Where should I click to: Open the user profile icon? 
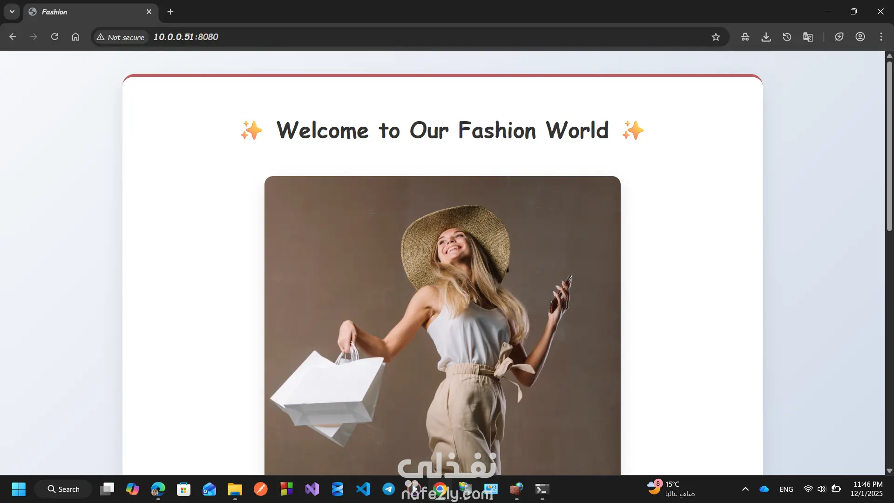point(860,37)
